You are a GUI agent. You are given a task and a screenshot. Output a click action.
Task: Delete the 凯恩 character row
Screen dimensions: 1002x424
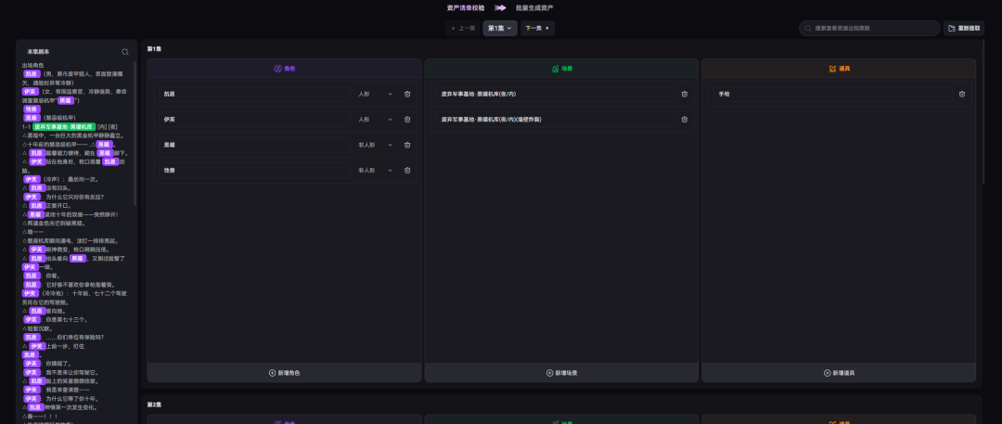point(407,94)
